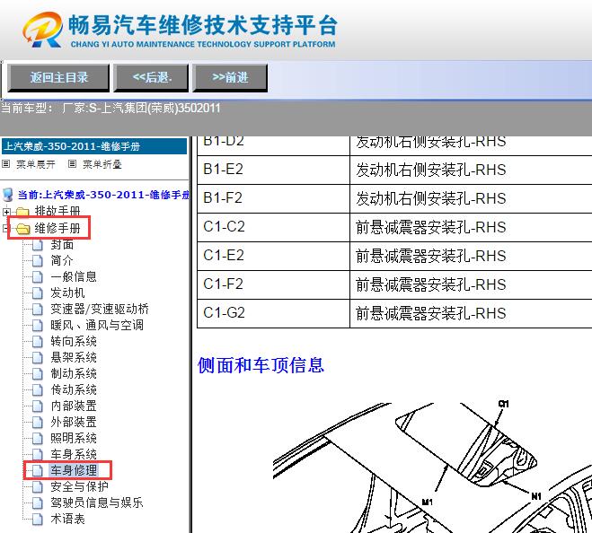This screenshot has height=533, width=592.
Task: Open the 驾驶员信息与娱乐 chapter
Action: (97, 503)
